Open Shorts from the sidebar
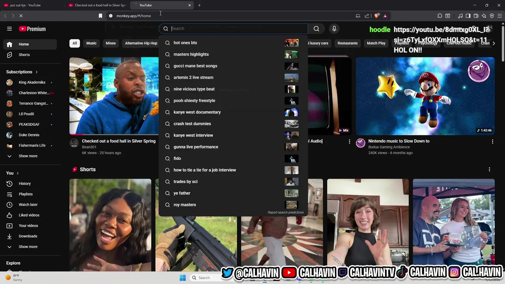 pyautogui.click(x=30, y=55)
